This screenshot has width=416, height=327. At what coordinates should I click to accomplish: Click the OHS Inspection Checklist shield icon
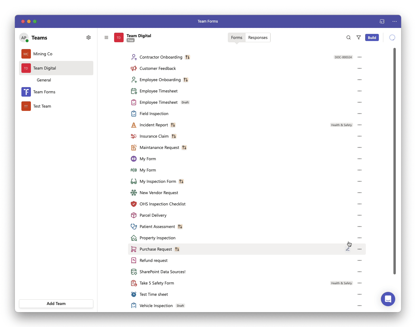pos(134,204)
